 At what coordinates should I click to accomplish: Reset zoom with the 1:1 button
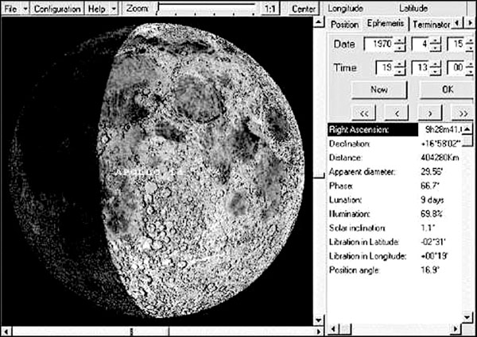[270, 9]
